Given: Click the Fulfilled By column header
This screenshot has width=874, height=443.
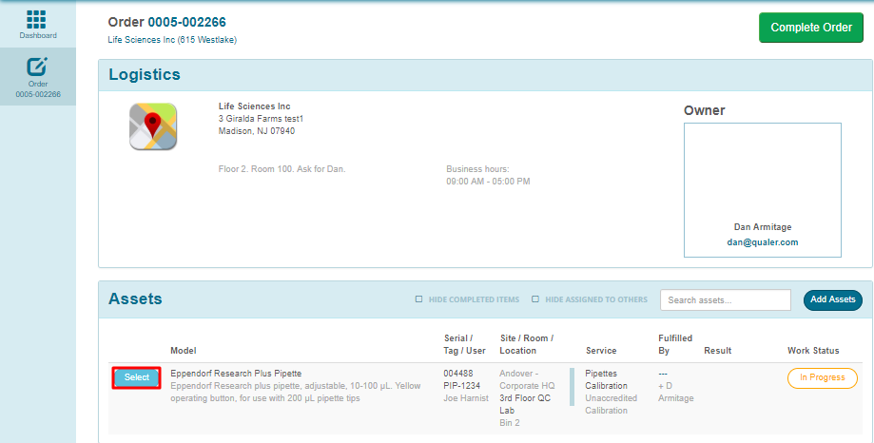Looking at the screenshot, I should [675, 344].
